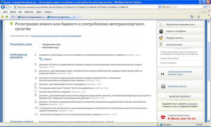Click the Юридические лица recipient entry

51,44
